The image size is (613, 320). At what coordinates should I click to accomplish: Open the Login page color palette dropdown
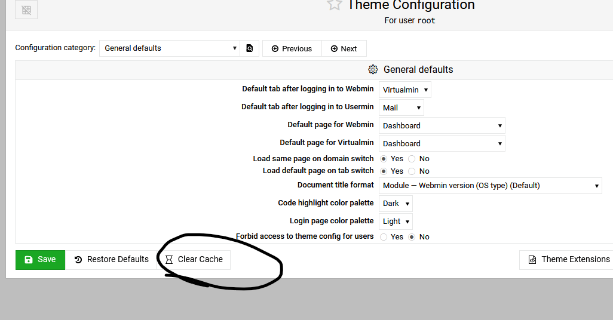(396, 221)
